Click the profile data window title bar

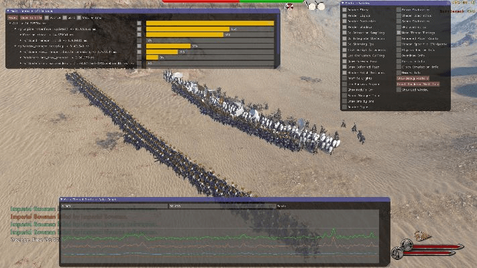coord(134,11)
